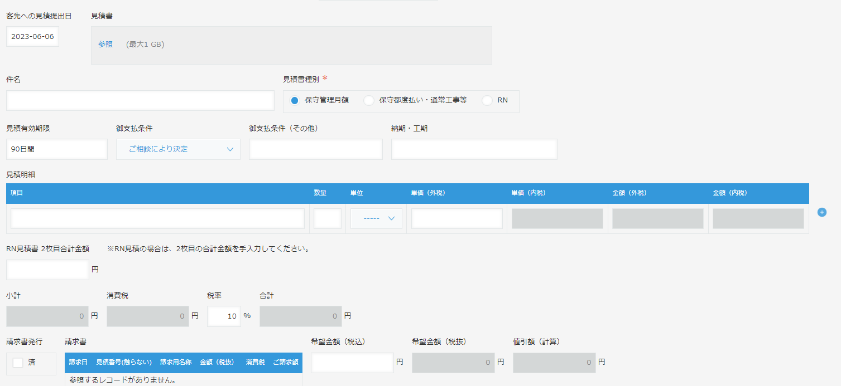Click the RN見積書 2枚目合計金額 field
The height and width of the screenshot is (386, 841).
click(47, 270)
